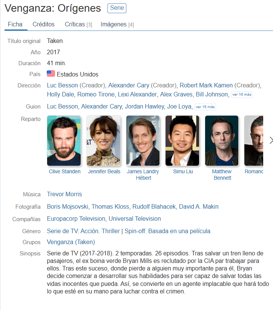
Task: Open Robert Mark Kamen's page
Action: (x=206, y=85)
